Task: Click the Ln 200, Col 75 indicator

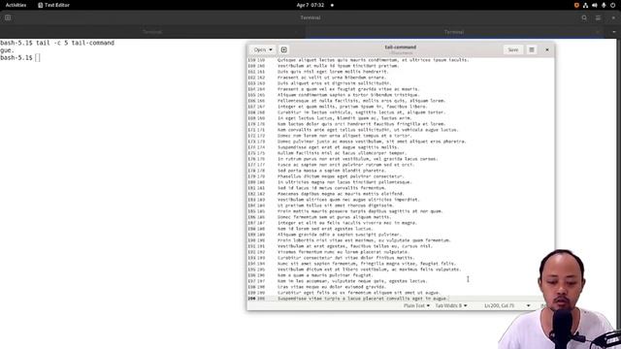Action: [499, 305]
